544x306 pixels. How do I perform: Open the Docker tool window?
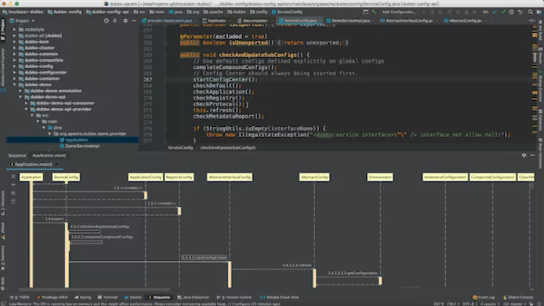[133, 297]
